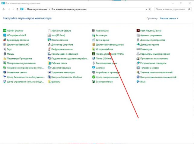Click the Язык icon
The height and width of the screenshot is (144, 194).
tap(138, 82)
